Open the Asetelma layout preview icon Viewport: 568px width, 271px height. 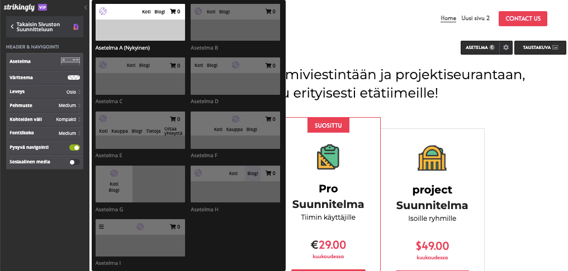[x=70, y=61]
